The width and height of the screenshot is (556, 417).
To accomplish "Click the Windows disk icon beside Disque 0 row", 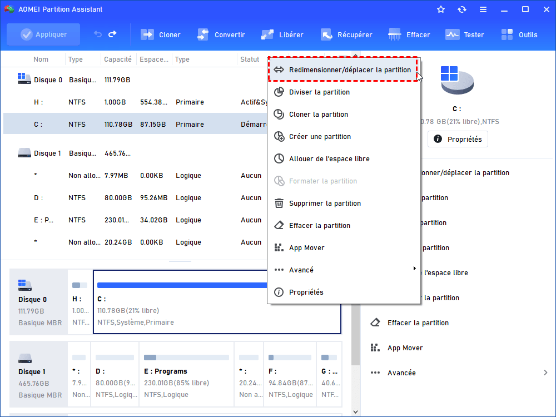I will tap(24, 78).
